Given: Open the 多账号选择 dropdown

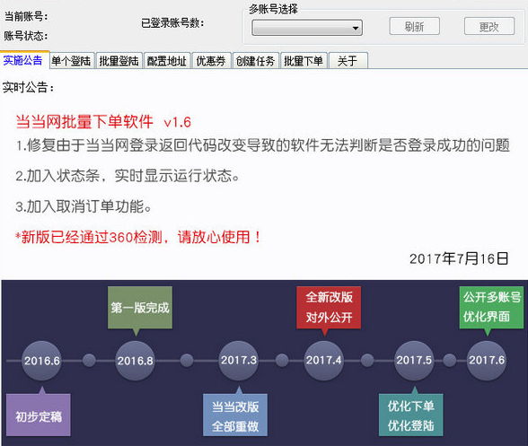Looking at the screenshot, I should (x=307, y=28).
